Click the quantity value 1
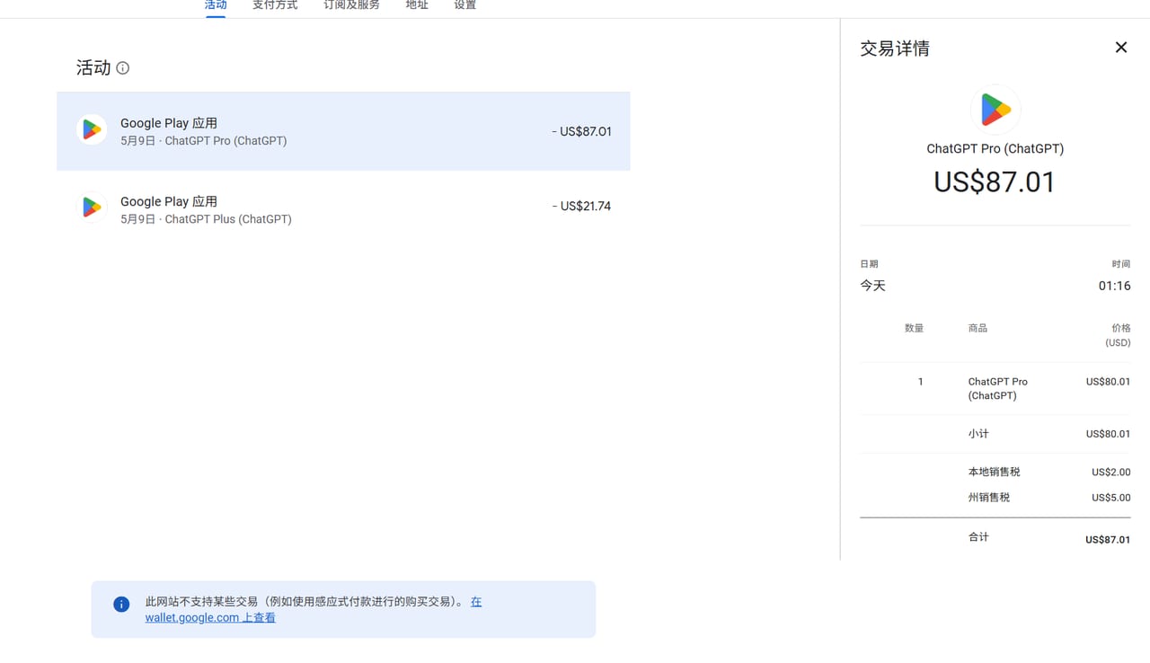The image size is (1150, 663). (920, 382)
